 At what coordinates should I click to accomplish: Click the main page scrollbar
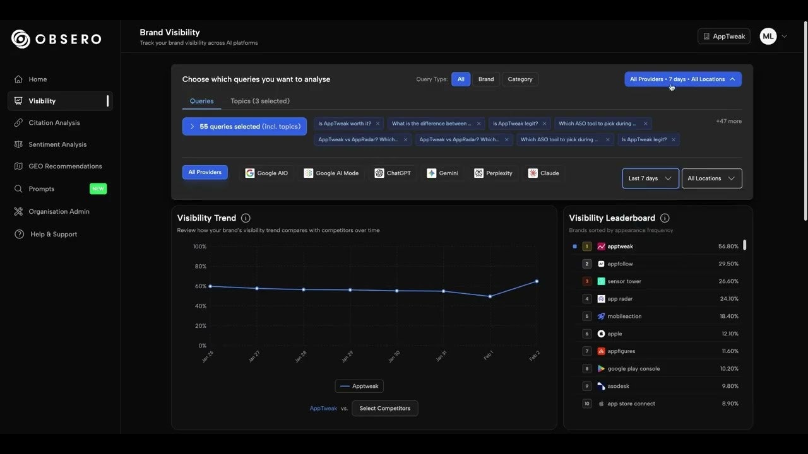click(804, 120)
